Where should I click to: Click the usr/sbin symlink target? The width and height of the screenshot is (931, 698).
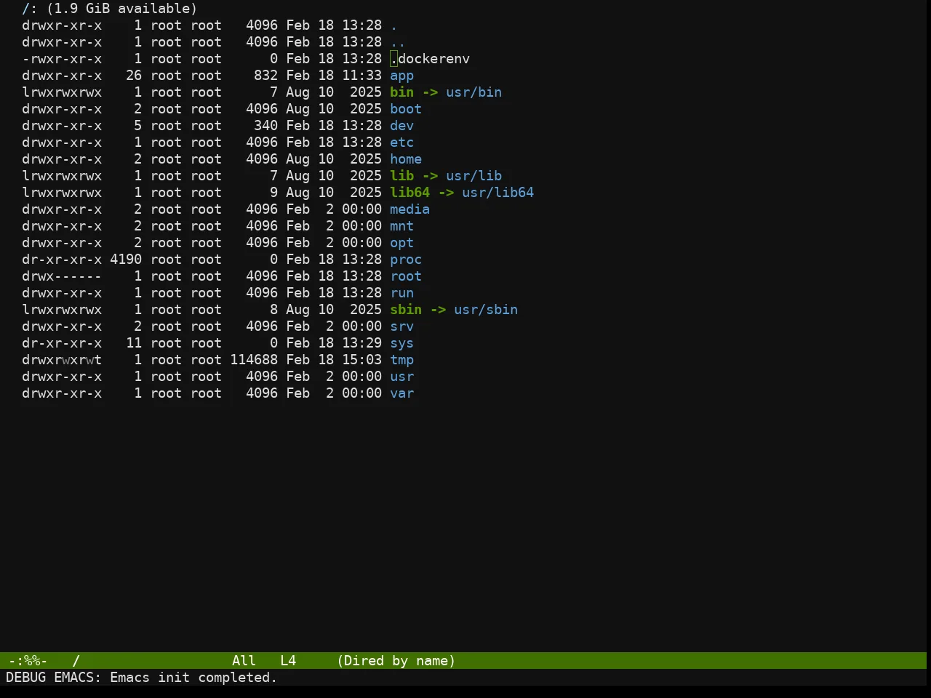[486, 310]
